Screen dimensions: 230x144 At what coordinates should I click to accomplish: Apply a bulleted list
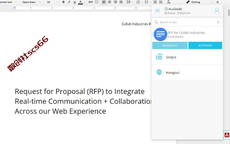pos(146,2)
